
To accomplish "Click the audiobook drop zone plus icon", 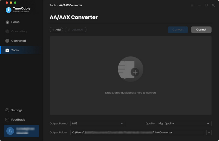I will point(135,72).
